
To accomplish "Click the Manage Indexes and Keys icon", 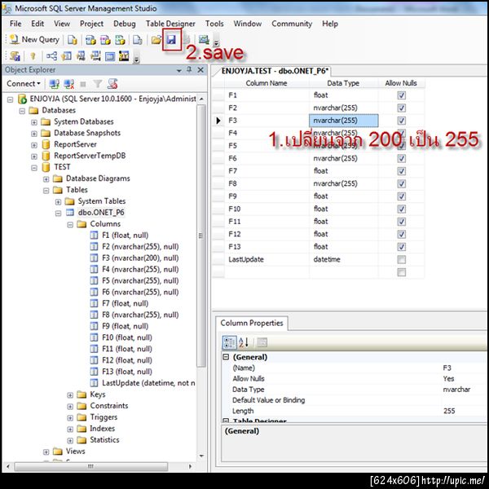I will click(66, 56).
